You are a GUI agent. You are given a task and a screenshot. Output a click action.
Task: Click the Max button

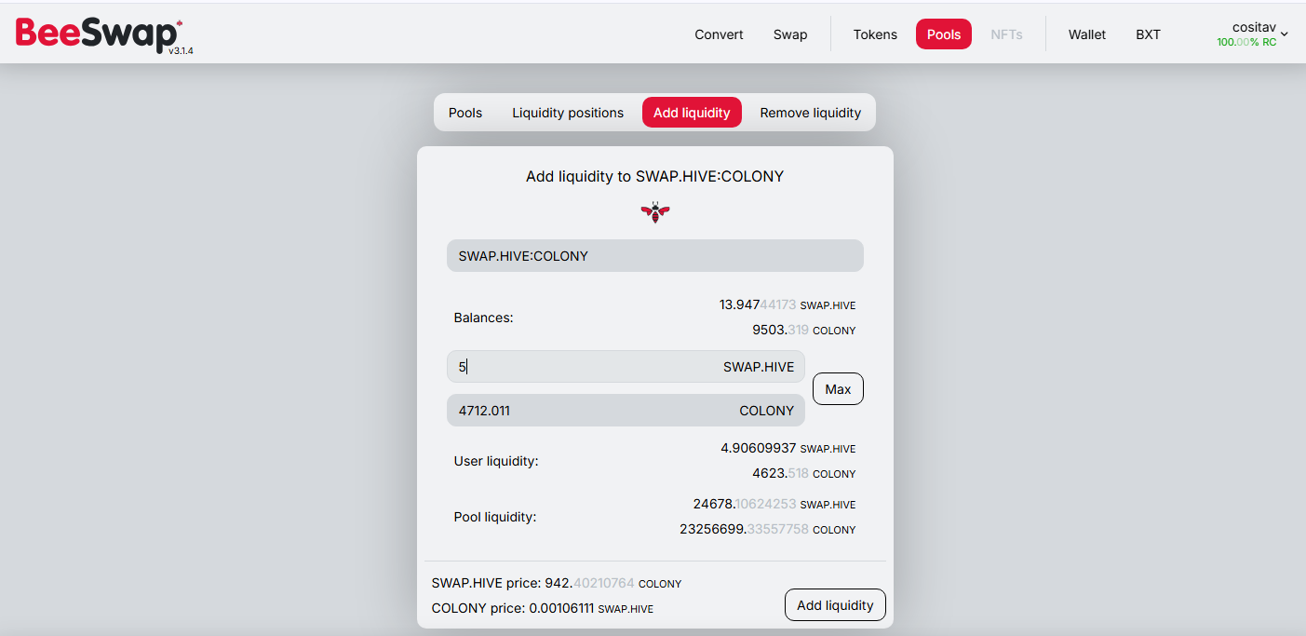[x=838, y=389]
